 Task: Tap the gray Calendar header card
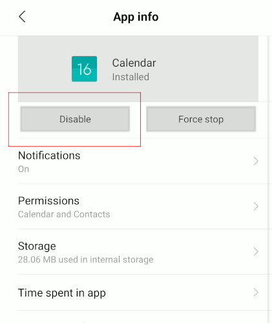[138, 68]
